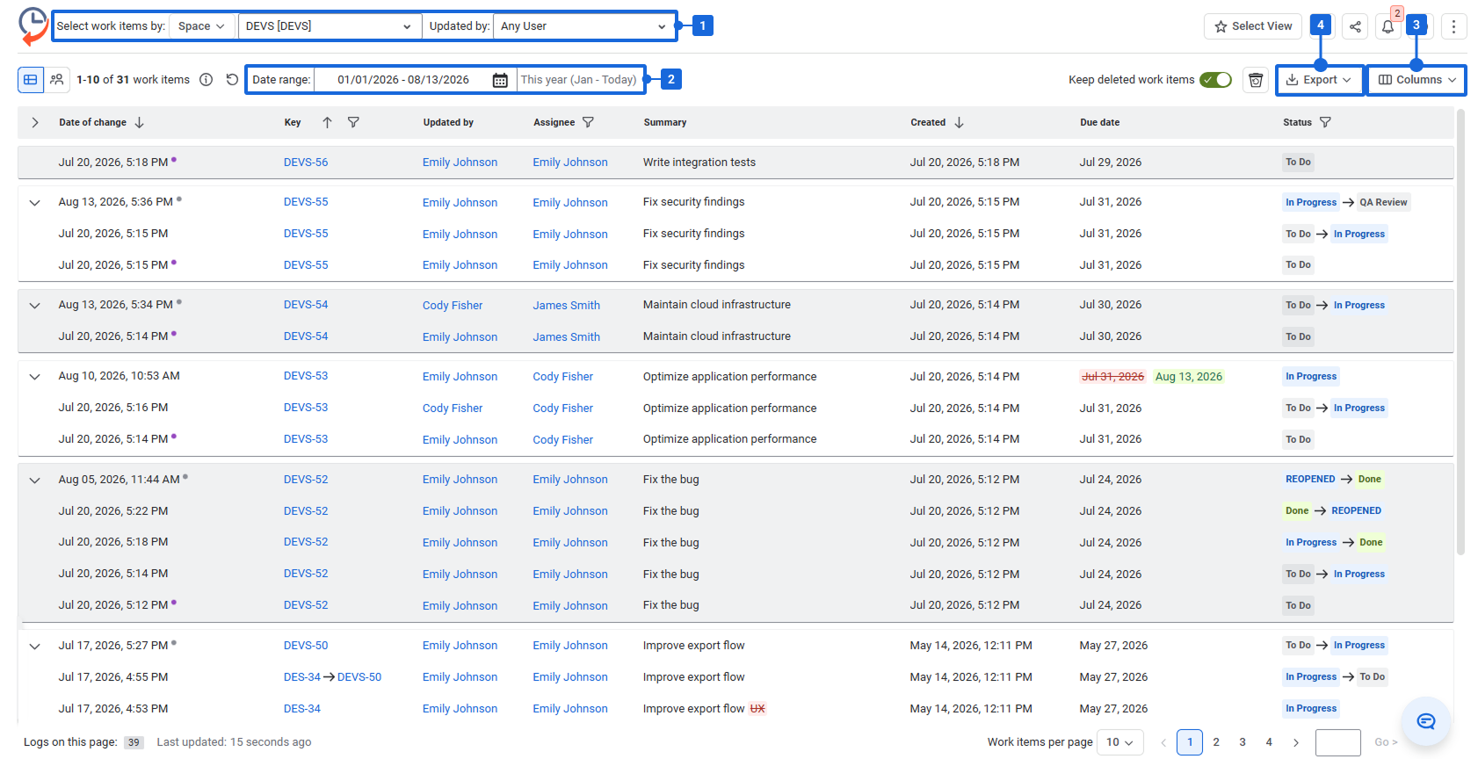Switch to the table list view icon
The height and width of the screenshot is (759, 1478).
pos(31,80)
